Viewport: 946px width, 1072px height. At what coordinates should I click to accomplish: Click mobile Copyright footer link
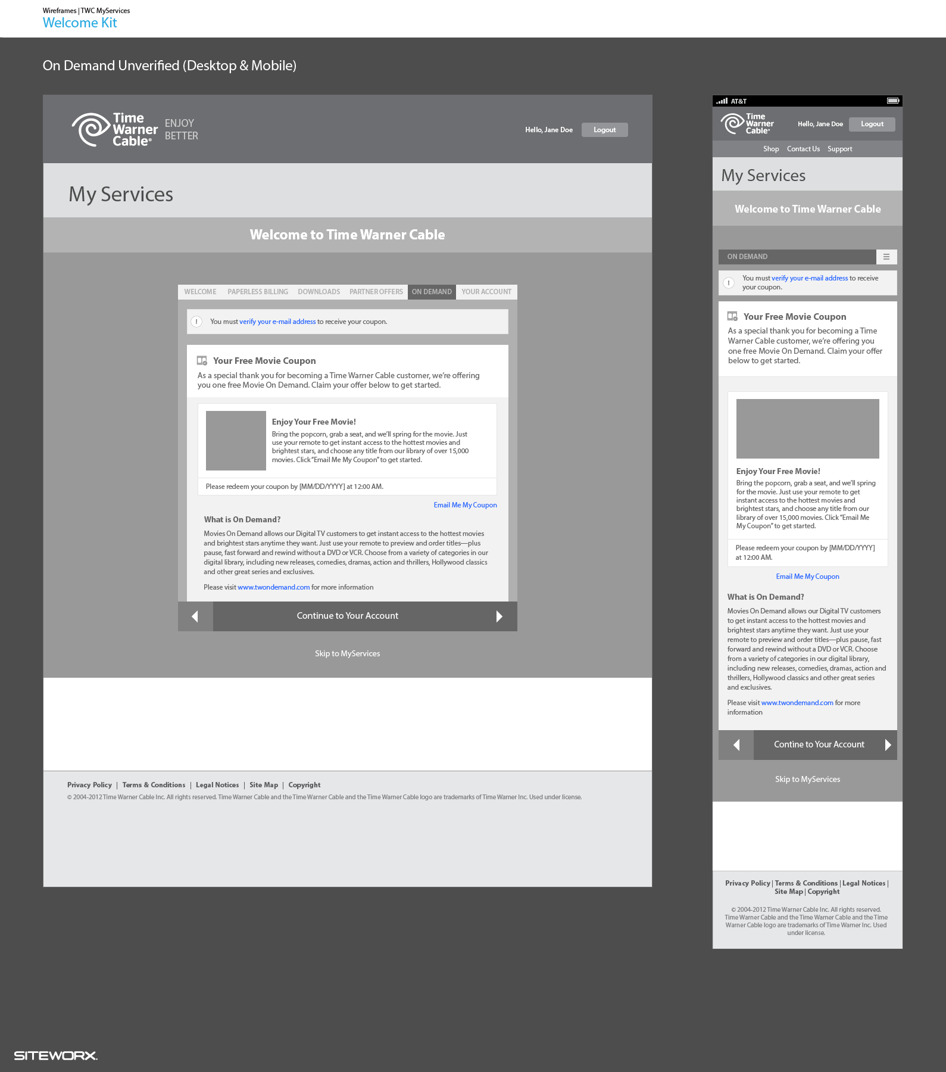pos(823,892)
